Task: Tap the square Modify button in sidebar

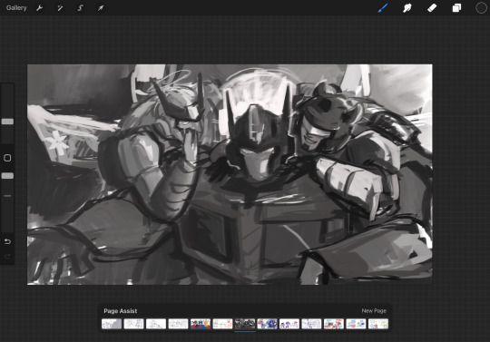Action: coord(7,158)
